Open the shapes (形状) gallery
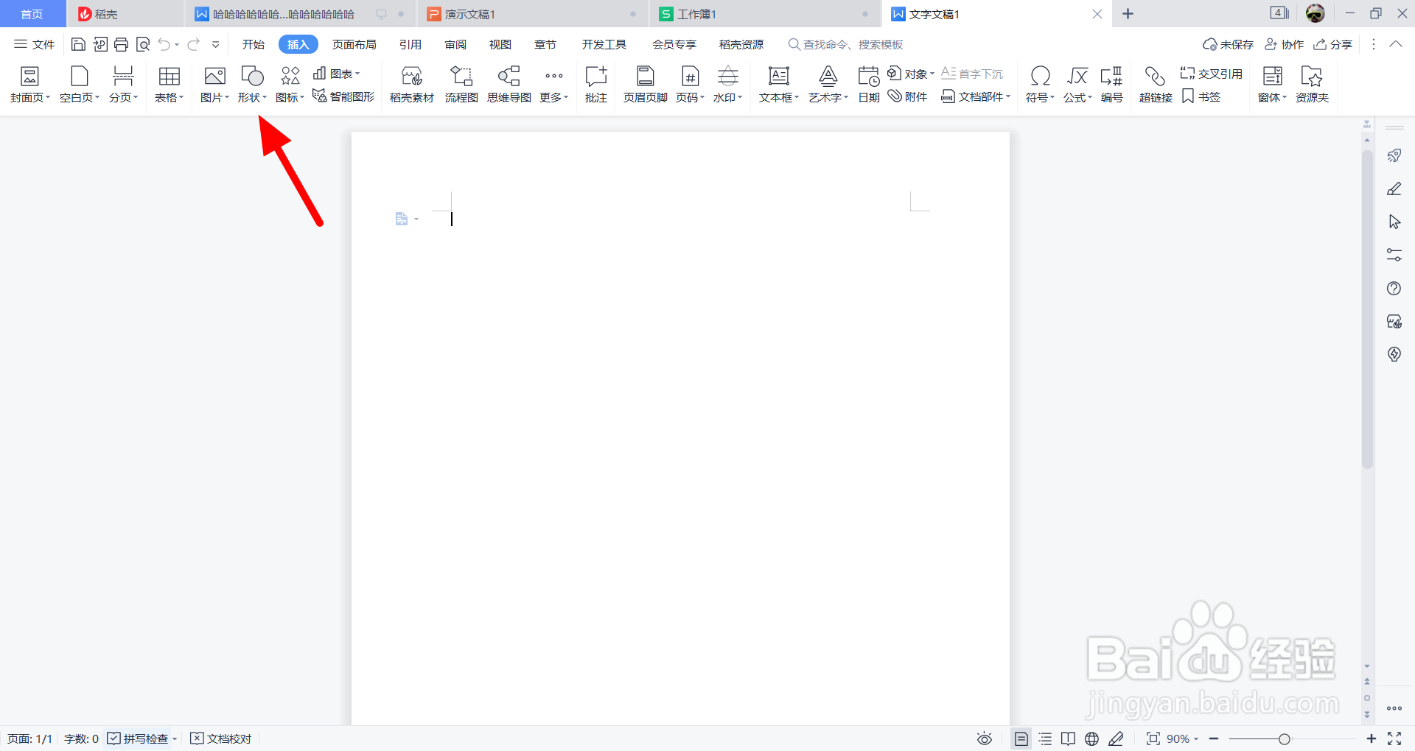The height and width of the screenshot is (751, 1415). tap(252, 85)
